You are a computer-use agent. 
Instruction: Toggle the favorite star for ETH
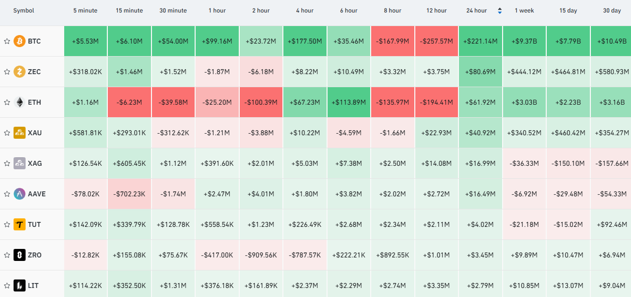coord(7,102)
